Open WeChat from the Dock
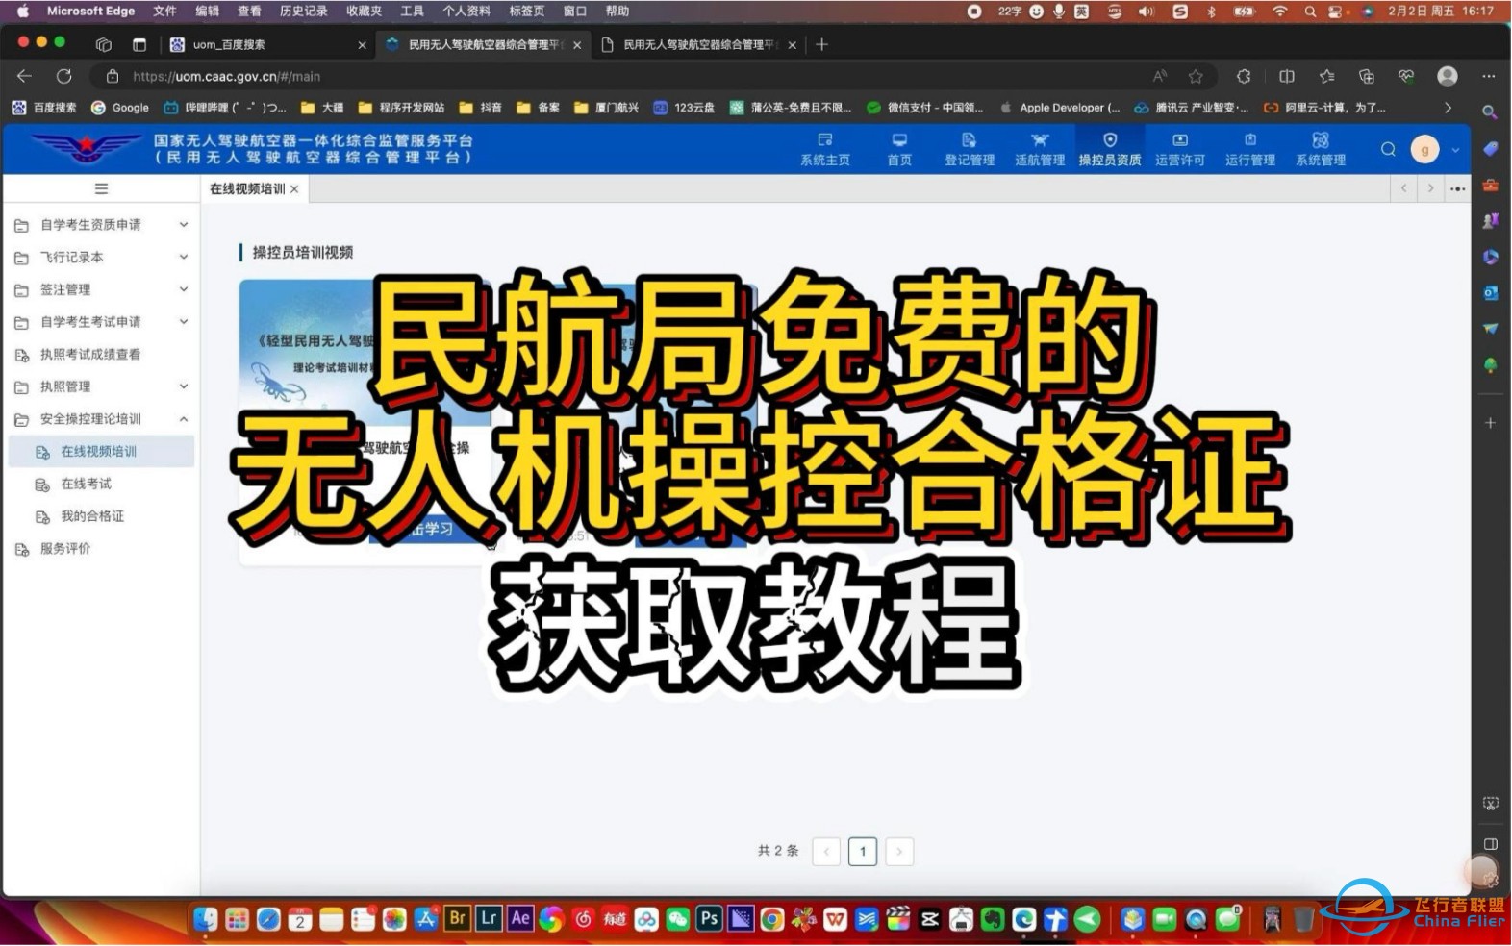This screenshot has width=1512, height=946. (x=678, y=919)
